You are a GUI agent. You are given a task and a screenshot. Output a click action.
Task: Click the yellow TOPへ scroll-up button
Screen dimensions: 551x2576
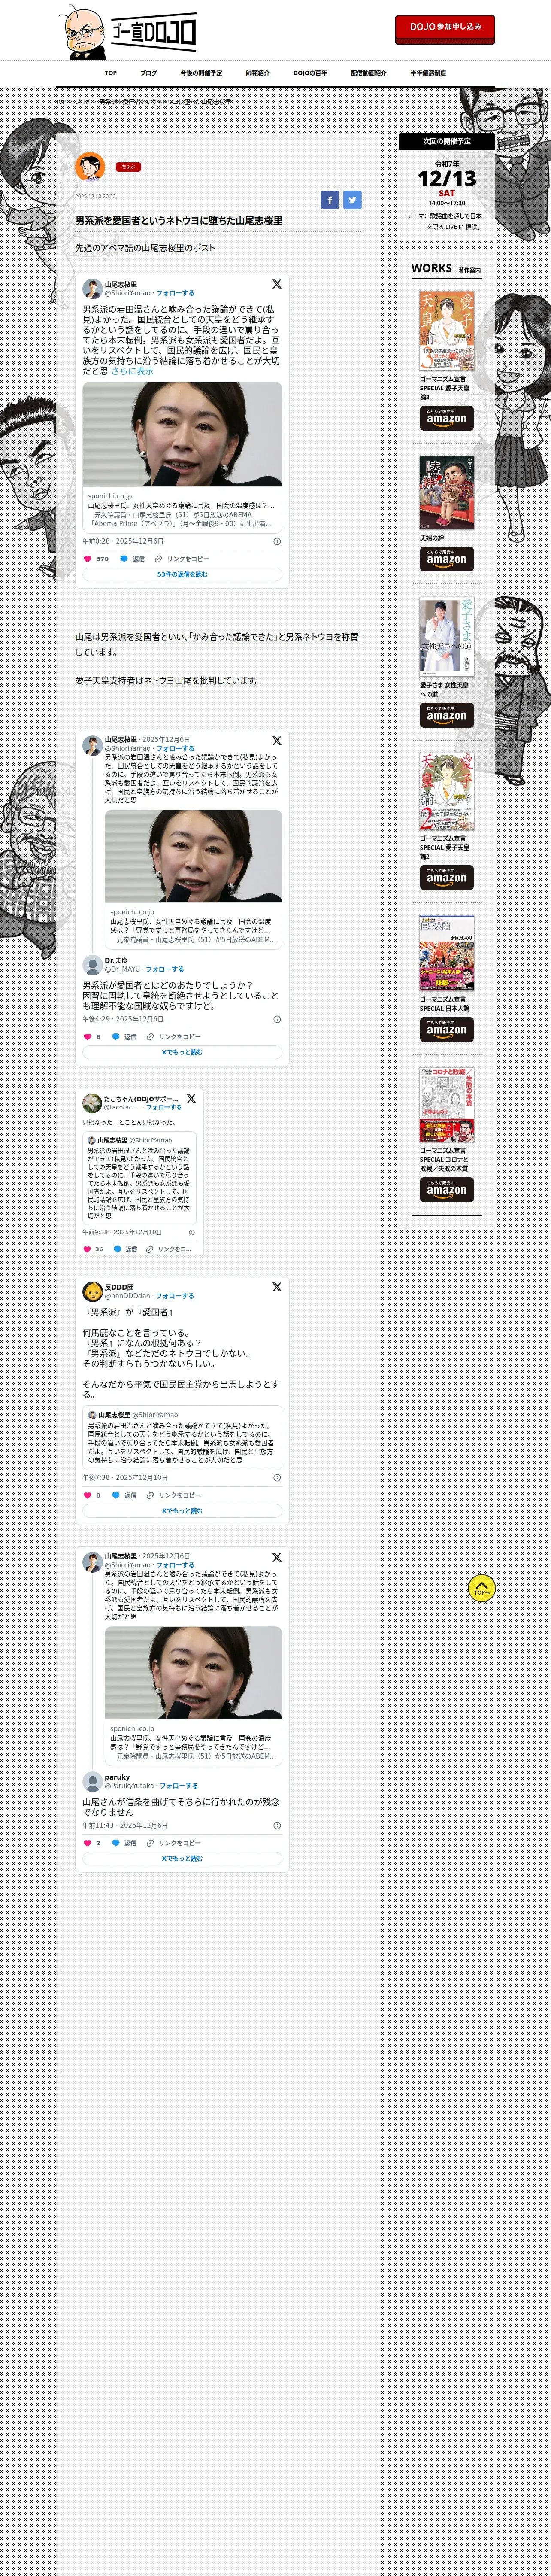click(482, 1588)
